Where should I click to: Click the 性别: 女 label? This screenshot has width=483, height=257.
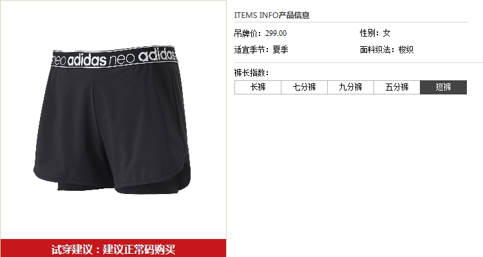click(x=375, y=33)
